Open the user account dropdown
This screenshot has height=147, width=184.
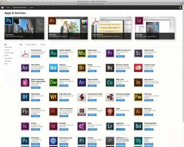180,7
